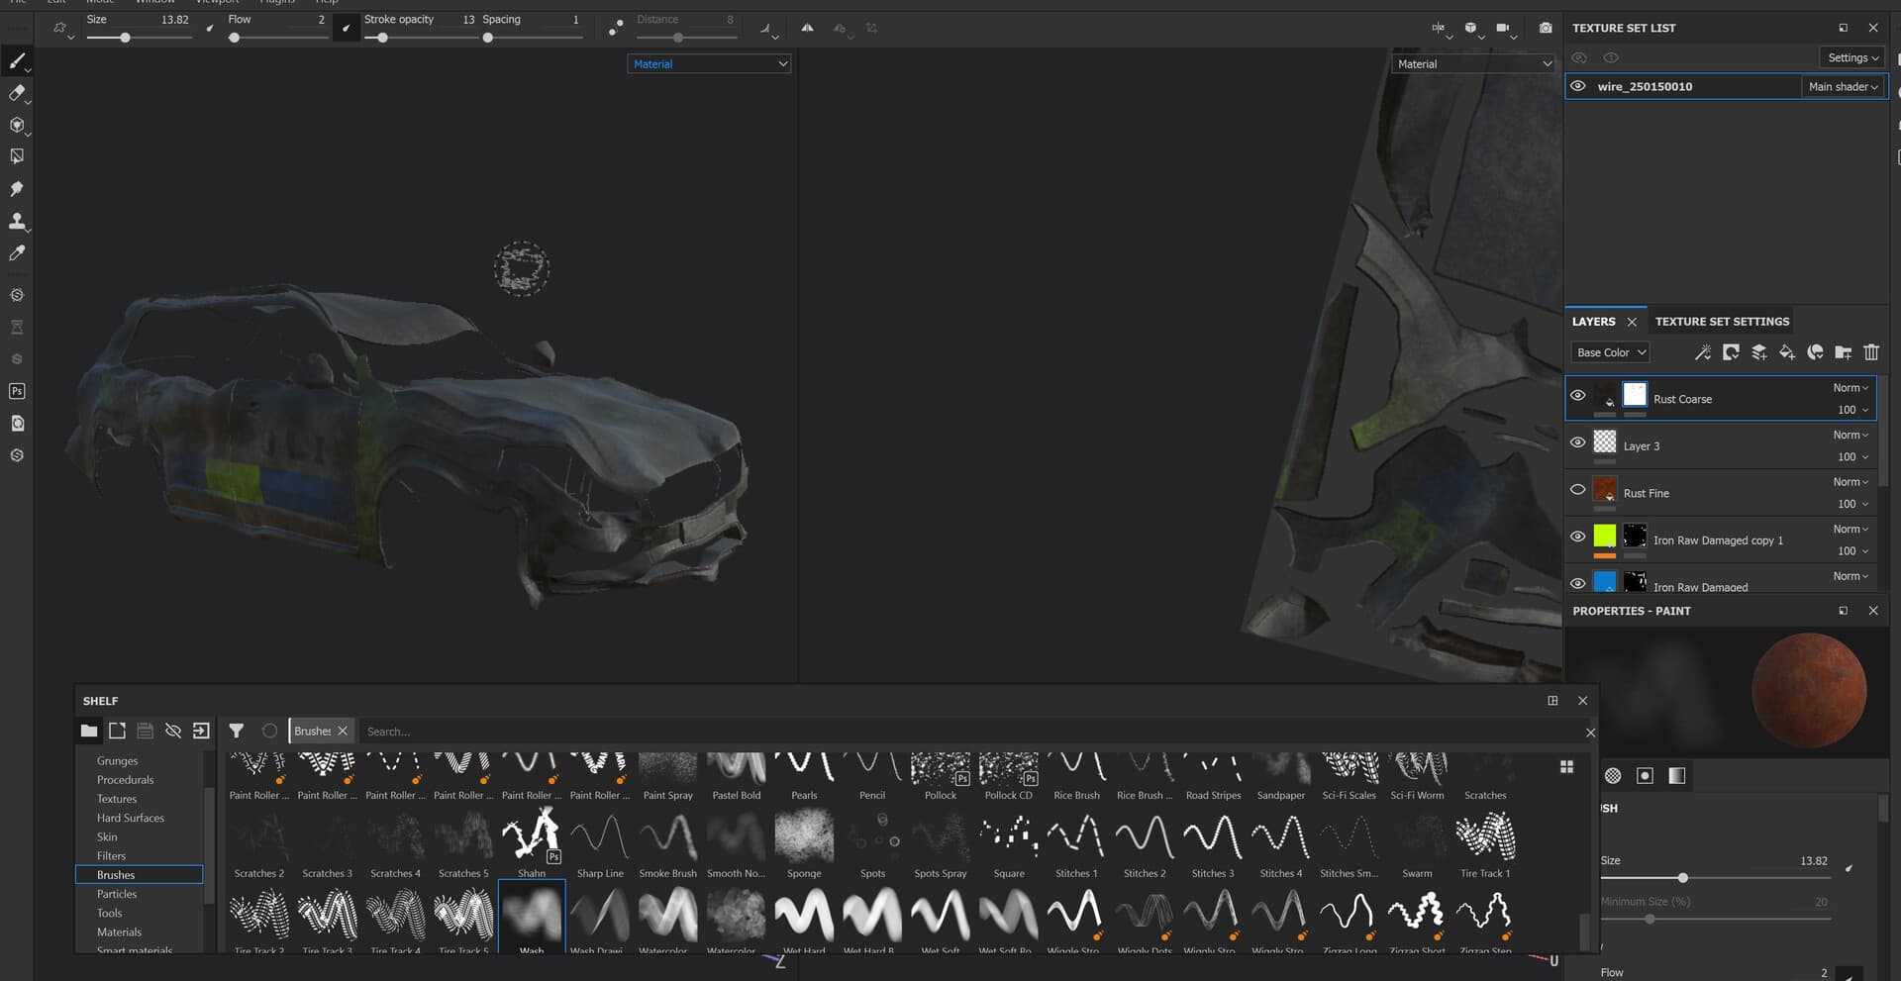This screenshot has height=981, width=1901.
Task: Switch to the Layers tab
Action: [1593, 322]
